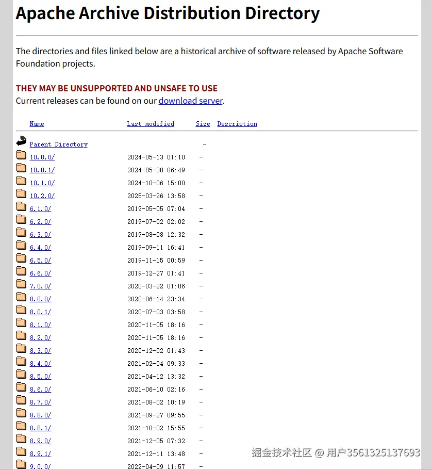The image size is (432, 470).
Task: Open the 8.4.0/ directory link
Action: [40, 363]
